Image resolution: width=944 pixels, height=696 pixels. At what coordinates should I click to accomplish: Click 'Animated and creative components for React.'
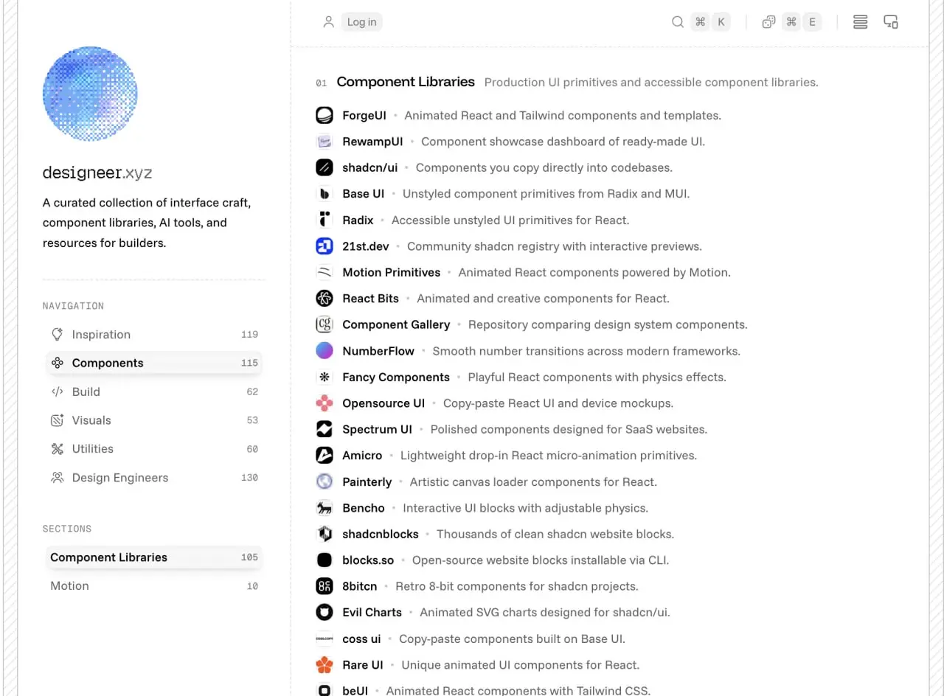(x=544, y=299)
